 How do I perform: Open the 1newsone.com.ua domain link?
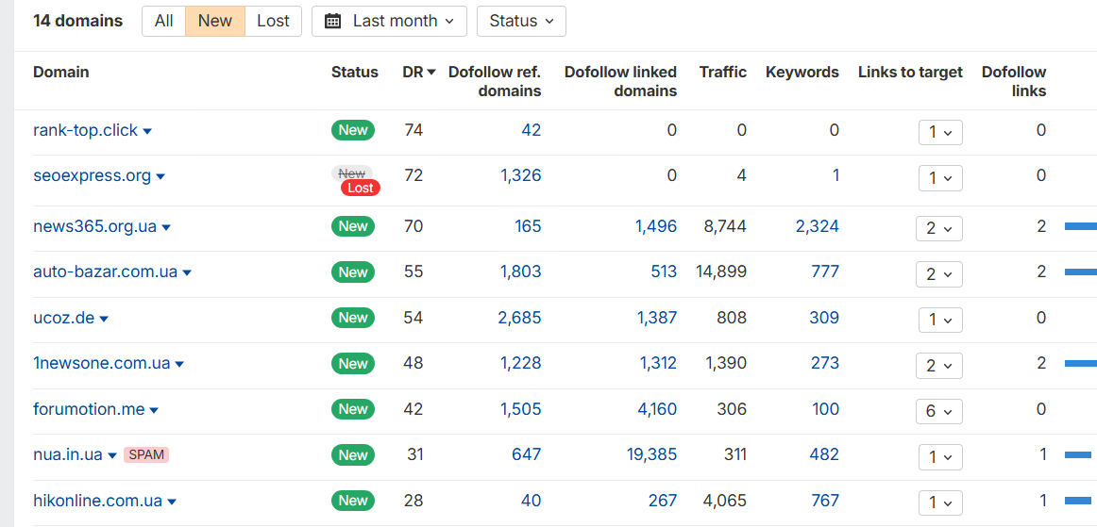pos(102,364)
